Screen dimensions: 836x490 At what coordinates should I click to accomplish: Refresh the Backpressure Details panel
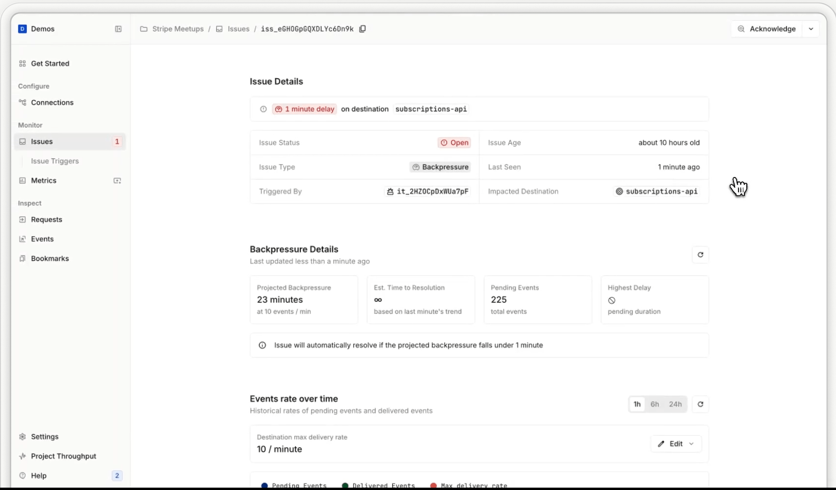(701, 255)
